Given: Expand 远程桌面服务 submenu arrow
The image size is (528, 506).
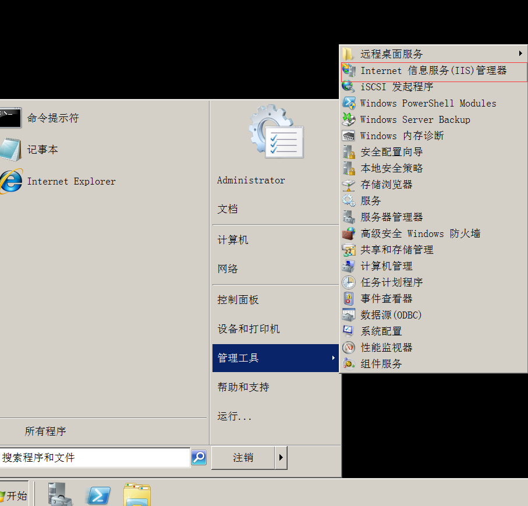Looking at the screenshot, I should click(x=520, y=53).
